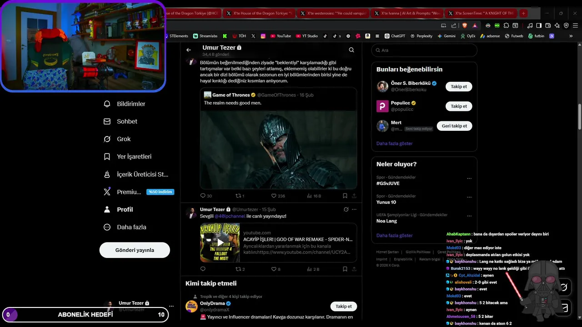Screen dimensions: 582x327
Task: Reply to the 15 Şub livestream post
Action: [x=203, y=269]
